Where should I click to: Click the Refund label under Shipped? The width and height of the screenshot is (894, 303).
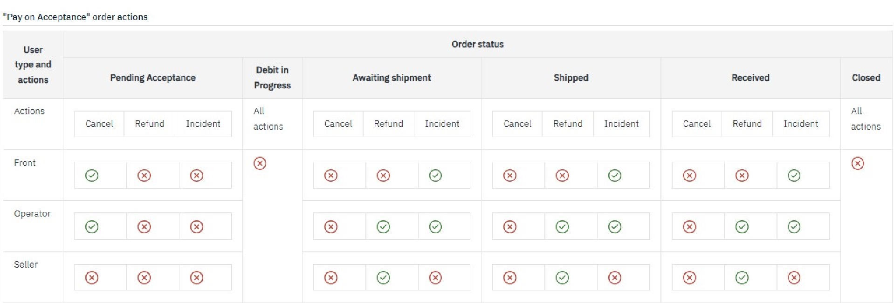568,124
